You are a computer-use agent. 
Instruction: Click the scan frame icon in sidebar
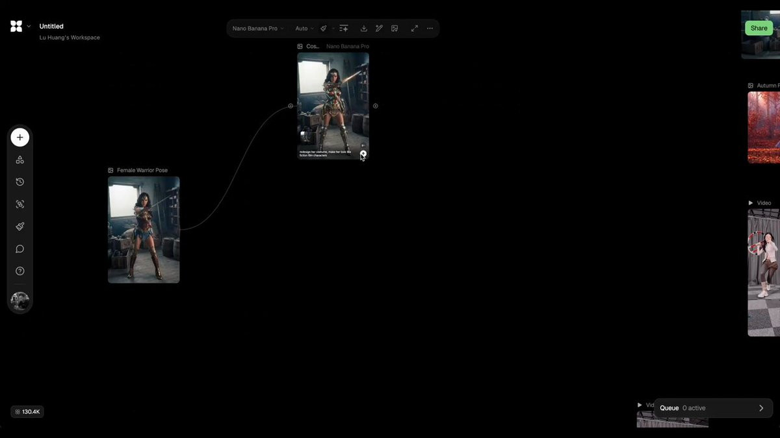pyautogui.click(x=19, y=204)
